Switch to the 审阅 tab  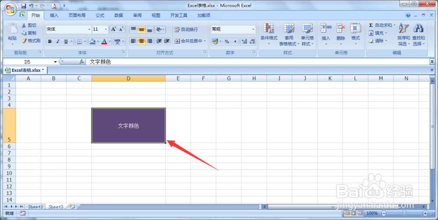point(137,15)
